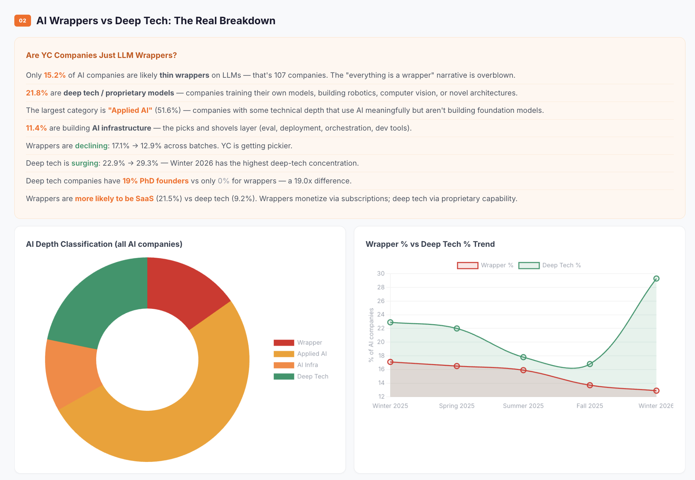Select the "Applied AI" orange quoted text
695x480 pixels.
[x=130, y=110]
